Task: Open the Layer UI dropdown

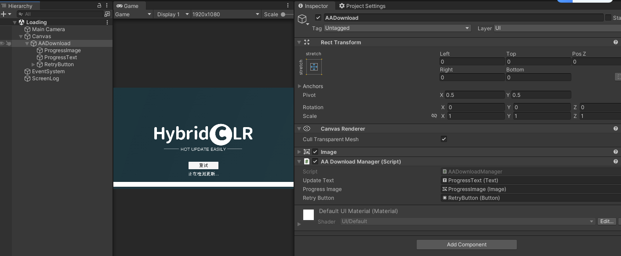Action: 557,28
